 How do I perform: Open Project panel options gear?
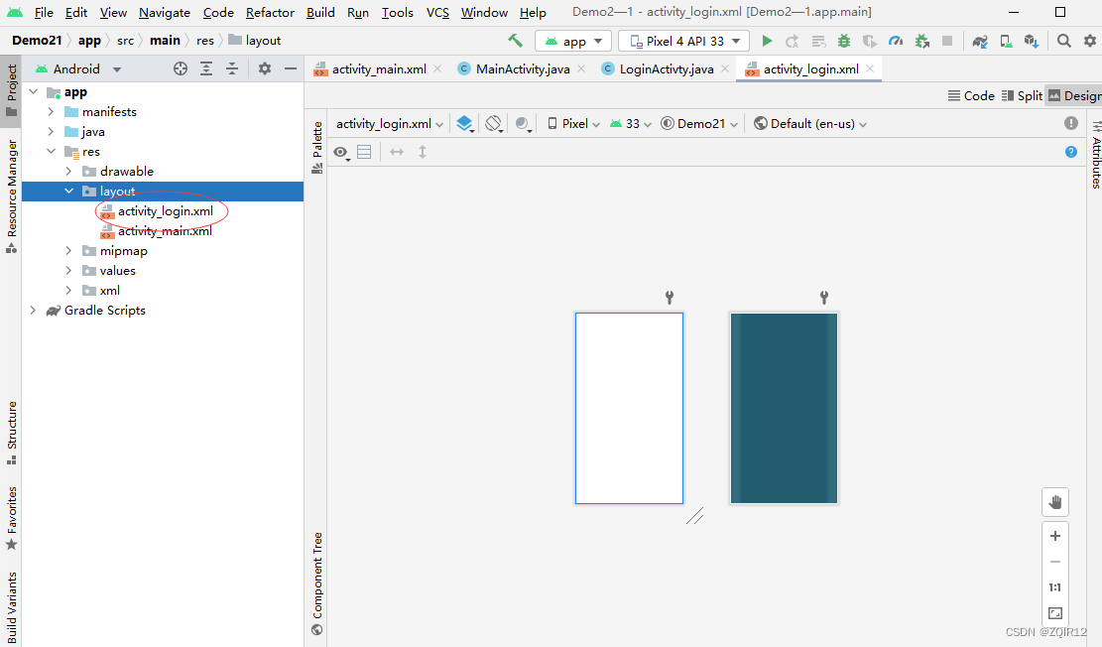pos(264,68)
